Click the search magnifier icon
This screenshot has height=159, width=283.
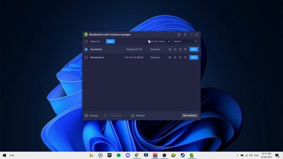[196, 42]
